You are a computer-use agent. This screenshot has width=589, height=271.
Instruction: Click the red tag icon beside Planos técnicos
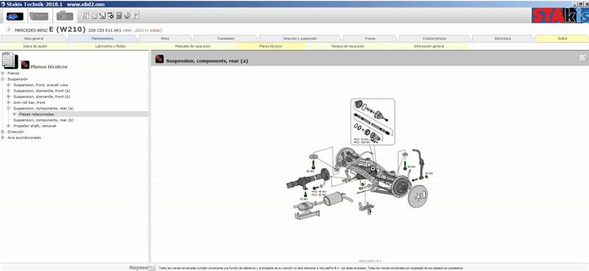(x=25, y=65)
